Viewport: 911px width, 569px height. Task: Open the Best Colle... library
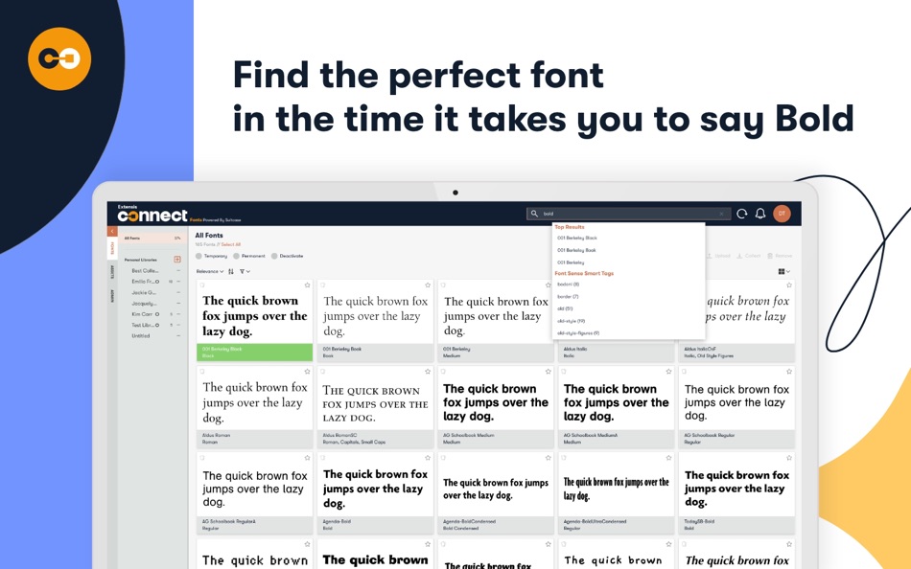point(145,270)
